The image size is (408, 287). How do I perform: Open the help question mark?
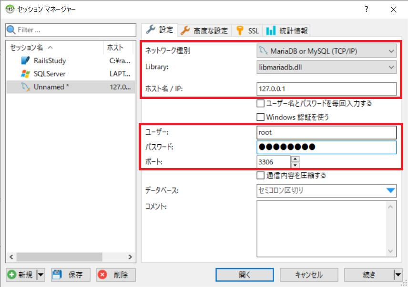tap(367, 10)
